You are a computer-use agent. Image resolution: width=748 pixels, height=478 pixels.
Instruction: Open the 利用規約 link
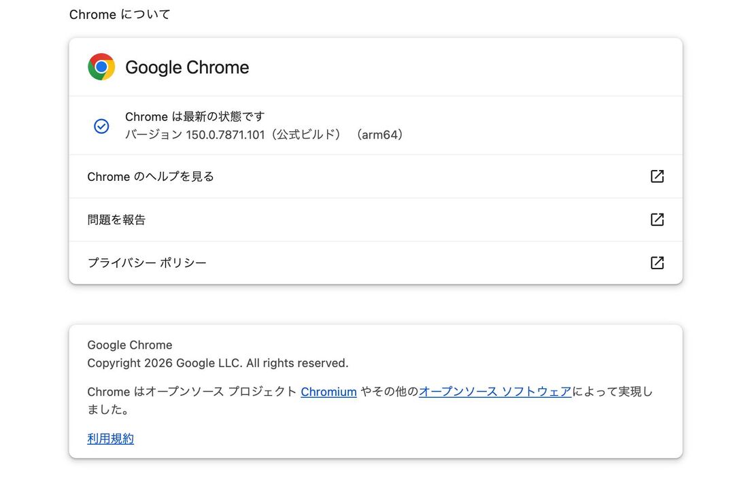[x=111, y=439]
